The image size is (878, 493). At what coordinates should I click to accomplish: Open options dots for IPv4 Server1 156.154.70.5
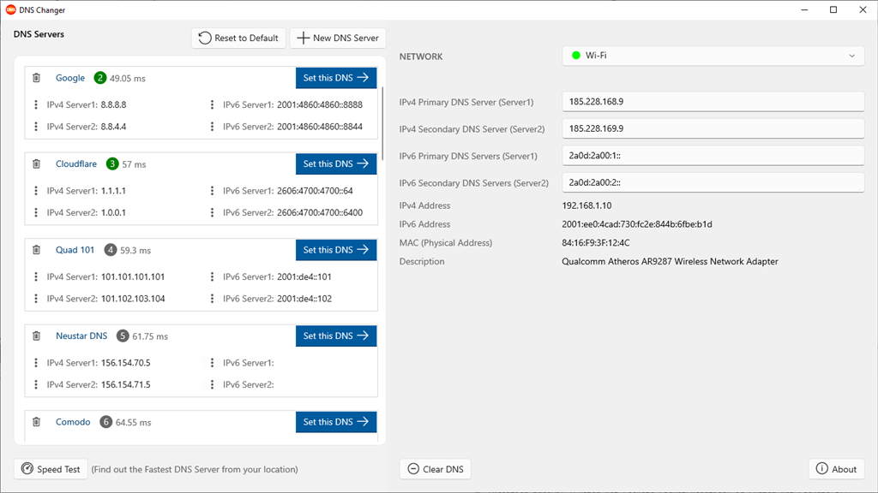point(36,363)
